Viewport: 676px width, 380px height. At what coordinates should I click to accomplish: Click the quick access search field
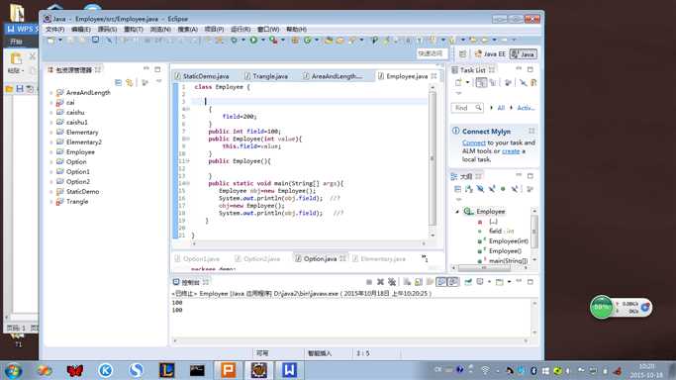click(x=433, y=53)
